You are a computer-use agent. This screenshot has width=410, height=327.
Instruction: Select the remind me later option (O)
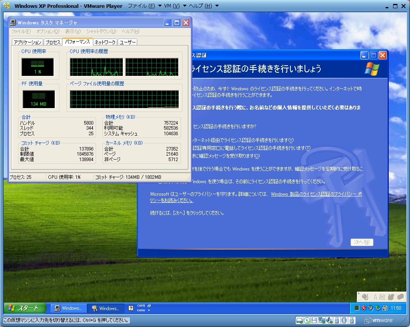click(x=225, y=156)
